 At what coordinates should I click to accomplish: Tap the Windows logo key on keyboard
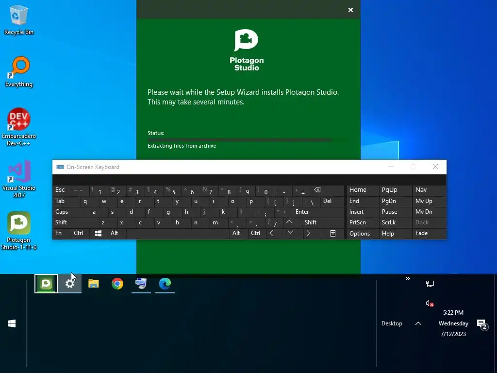(98, 234)
